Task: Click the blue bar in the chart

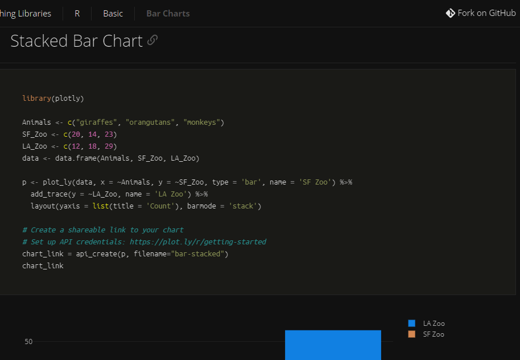Action: [x=333, y=345]
